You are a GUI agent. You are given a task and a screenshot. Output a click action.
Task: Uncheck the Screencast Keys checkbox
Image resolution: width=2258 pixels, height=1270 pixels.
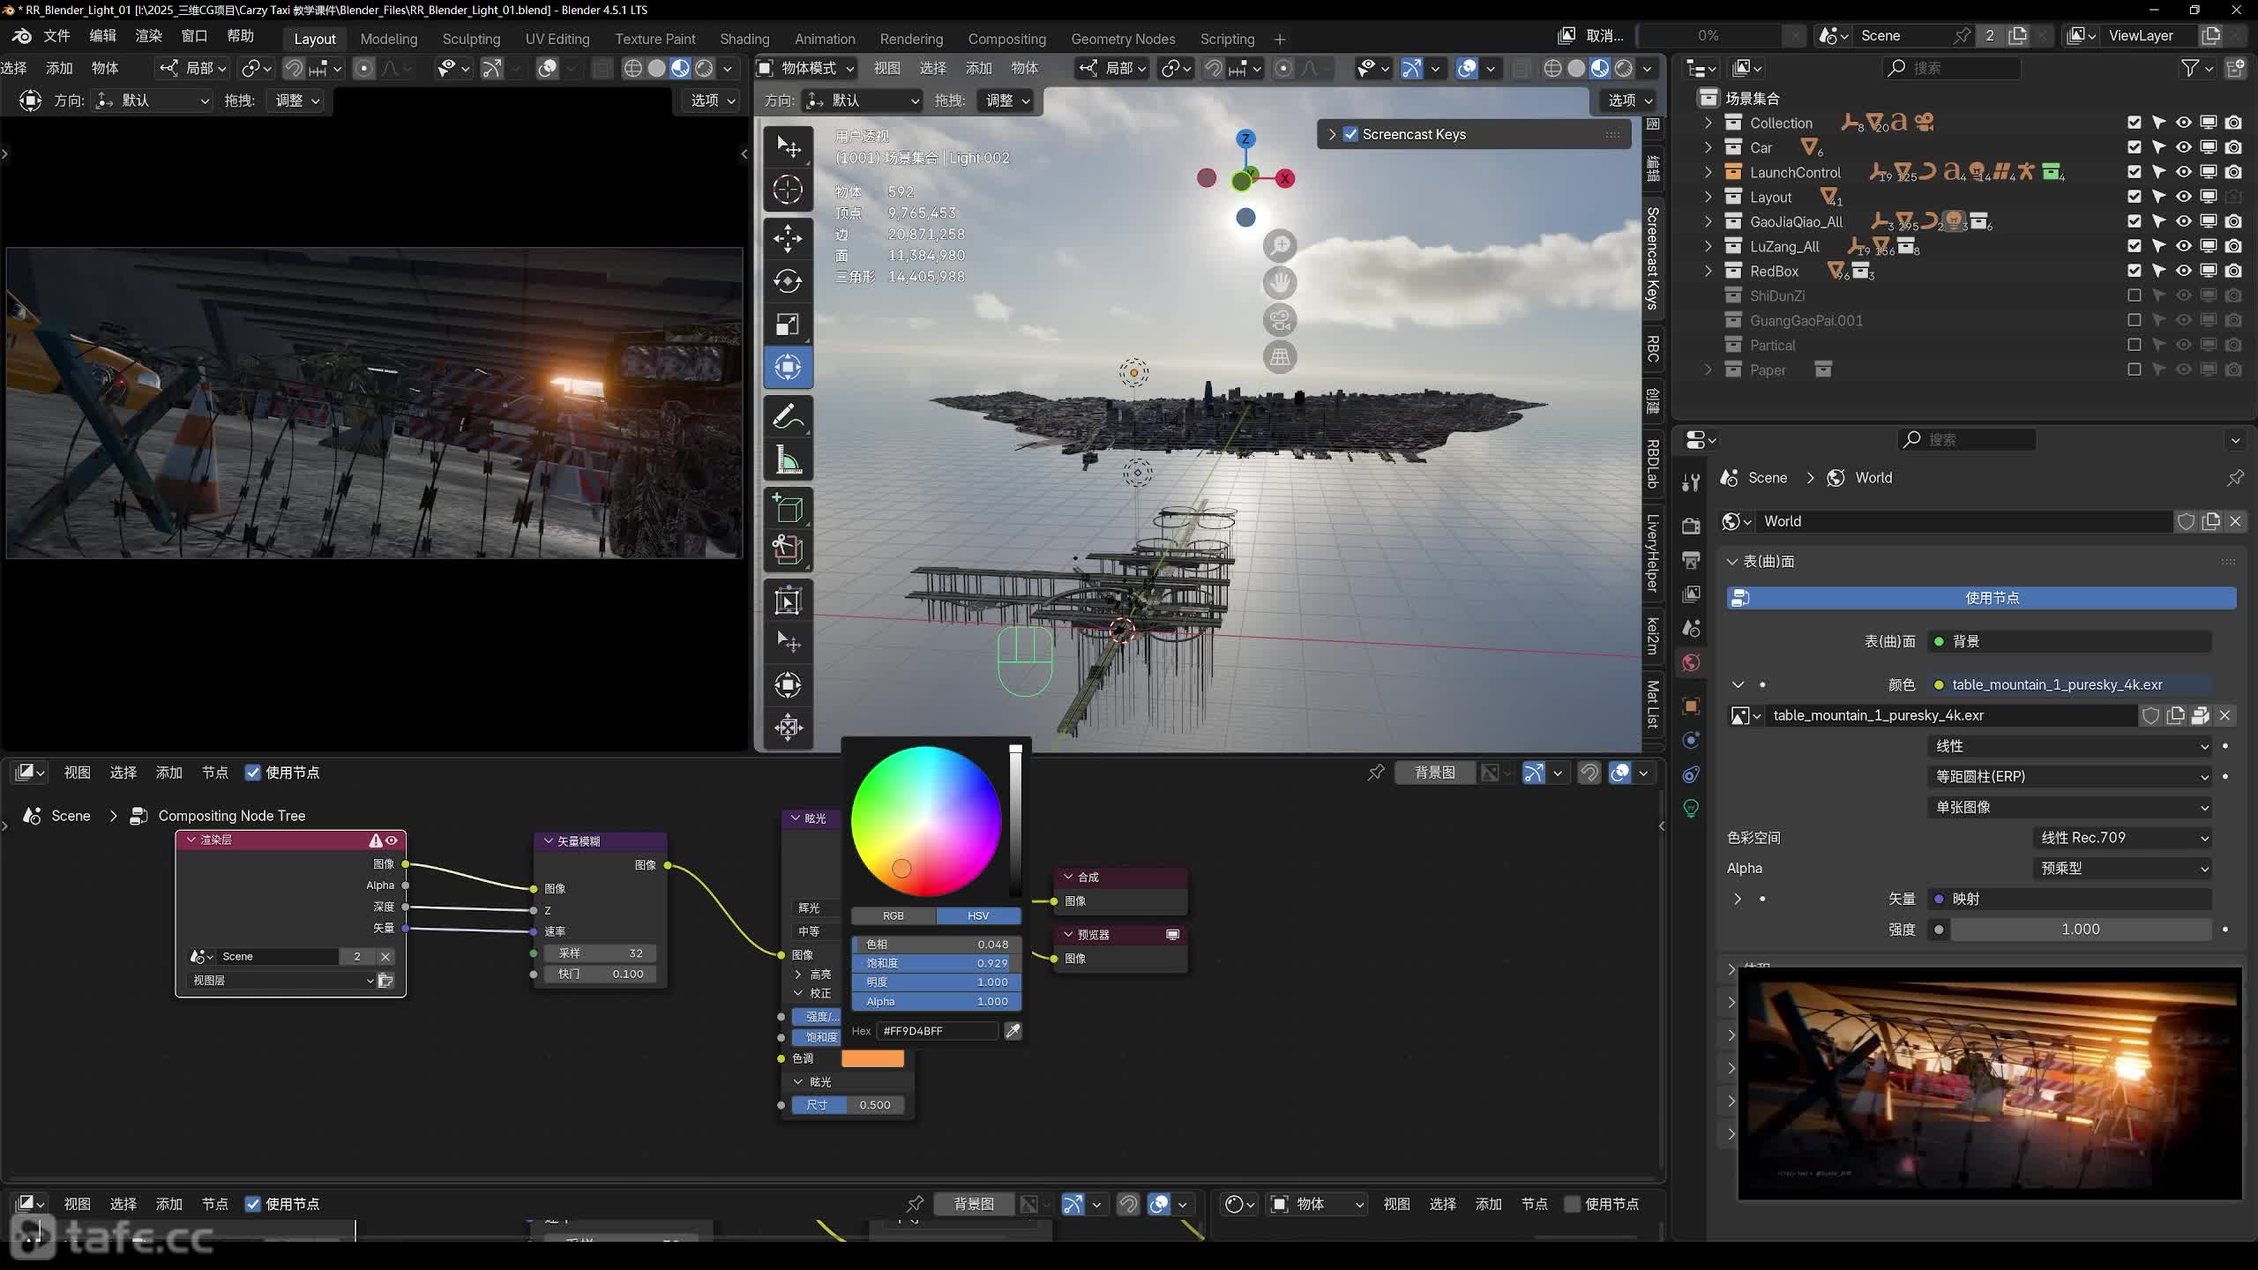tap(1350, 134)
